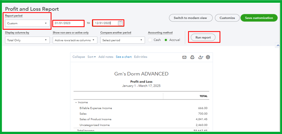282x134 pixels.
Task: Click the Accounting method label
Action: [160, 33]
